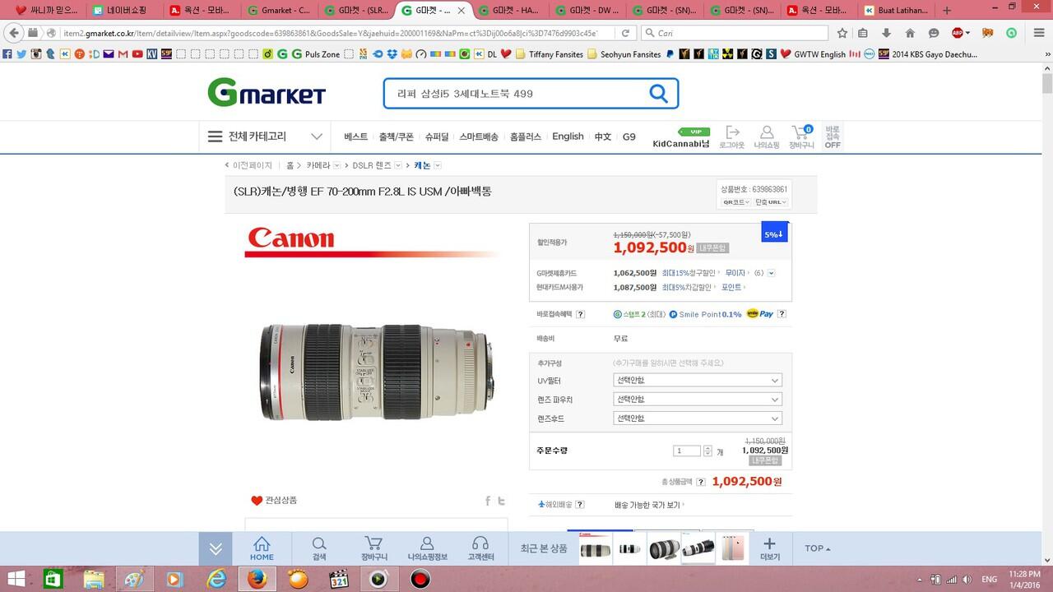Click Firefox bookmark star icon
The width and height of the screenshot is (1053, 592).
(x=842, y=33)
